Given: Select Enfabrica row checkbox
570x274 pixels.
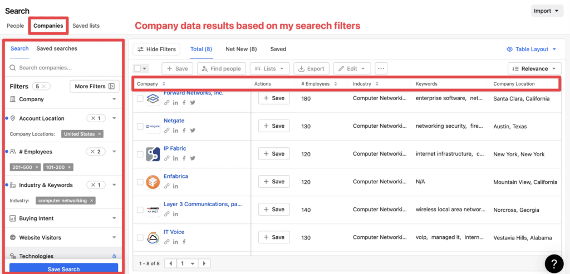Looking at the screenshot, I should 140,182.
